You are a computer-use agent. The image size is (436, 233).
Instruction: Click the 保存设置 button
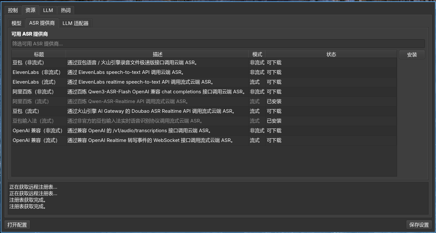tap(419, 225)
